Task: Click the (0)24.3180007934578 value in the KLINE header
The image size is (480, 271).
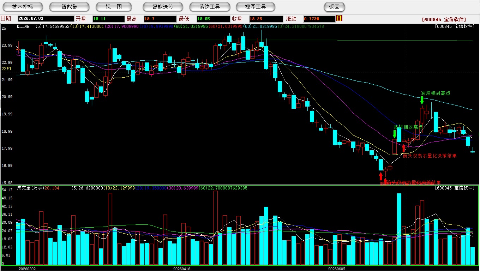Action: pyautogui.click(x=301, y=26)
